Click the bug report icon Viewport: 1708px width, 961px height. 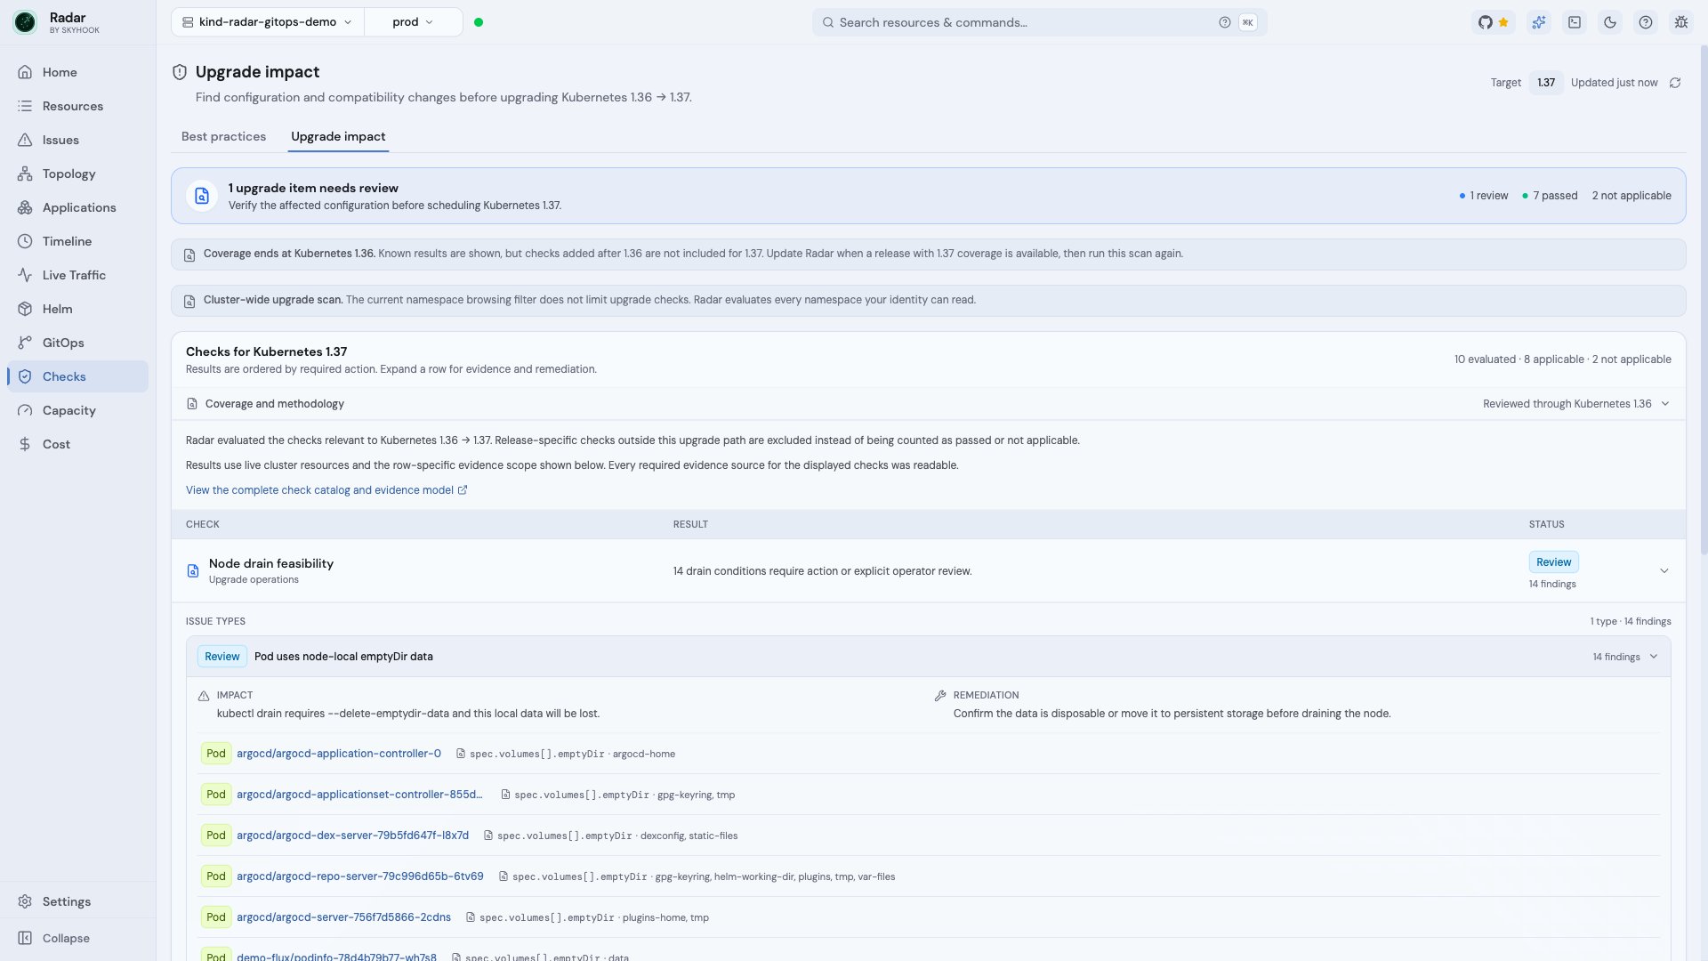click(1681, 22)
